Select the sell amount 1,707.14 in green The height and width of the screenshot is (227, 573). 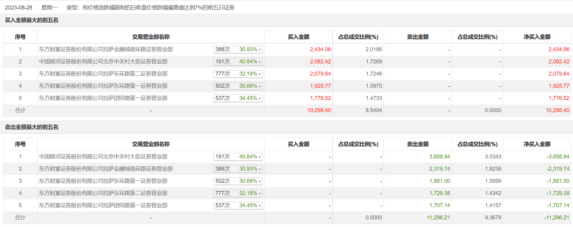(440, 205)
